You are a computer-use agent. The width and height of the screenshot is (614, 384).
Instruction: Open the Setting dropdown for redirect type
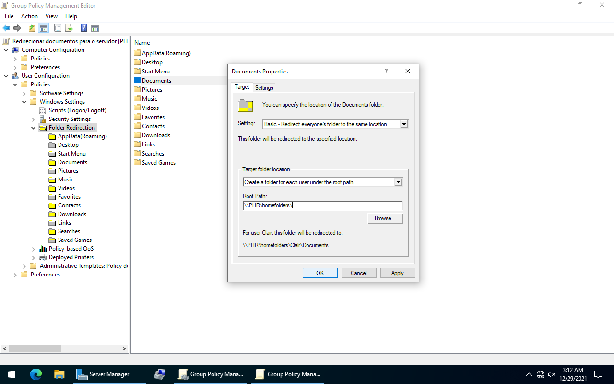tap(404, 124)
